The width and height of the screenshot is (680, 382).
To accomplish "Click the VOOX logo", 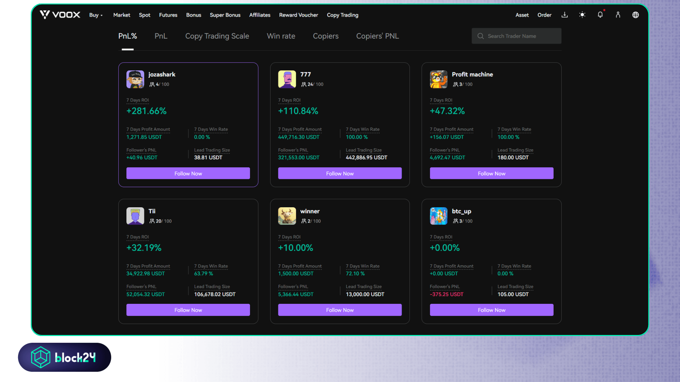I will click(60, 15).
